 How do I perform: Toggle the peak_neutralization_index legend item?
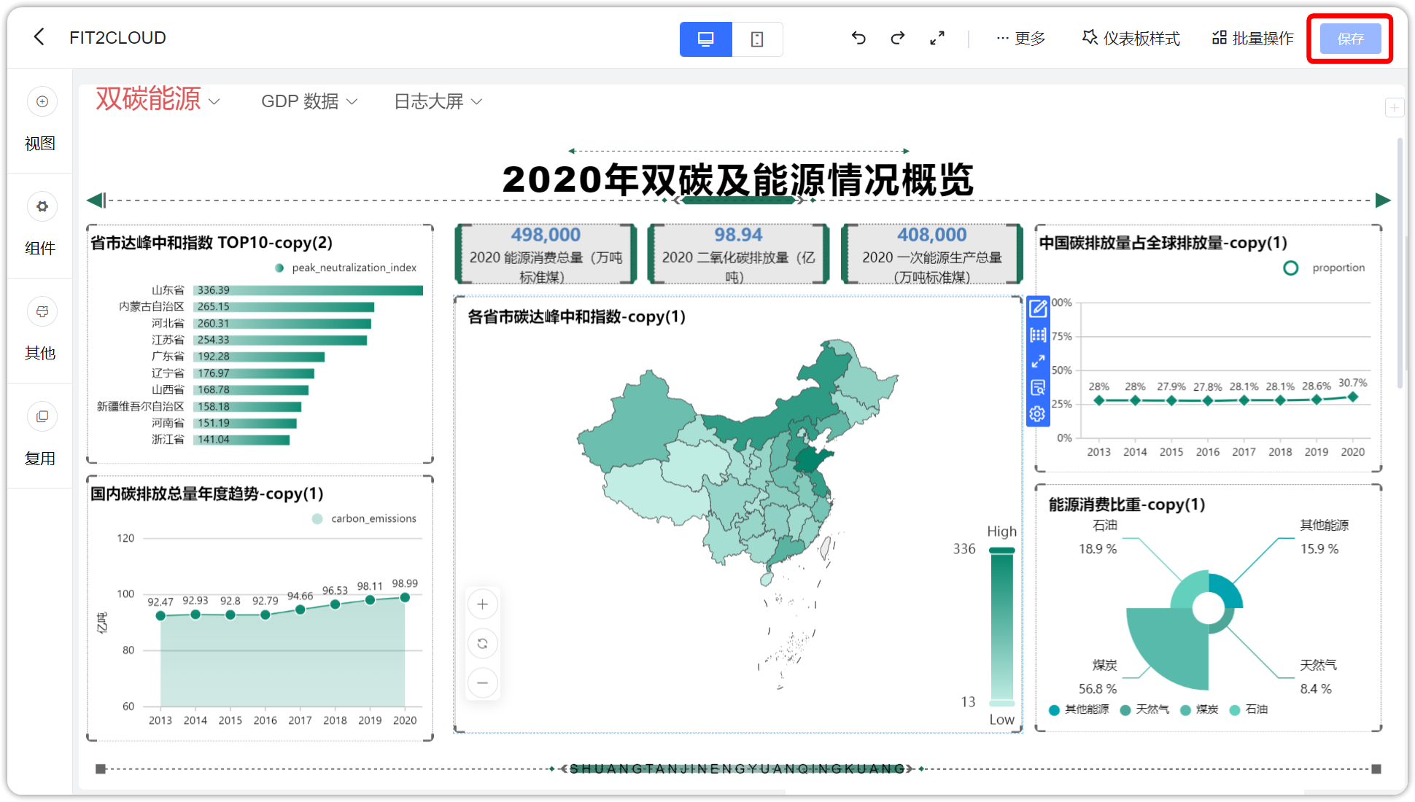pos(345,268)
